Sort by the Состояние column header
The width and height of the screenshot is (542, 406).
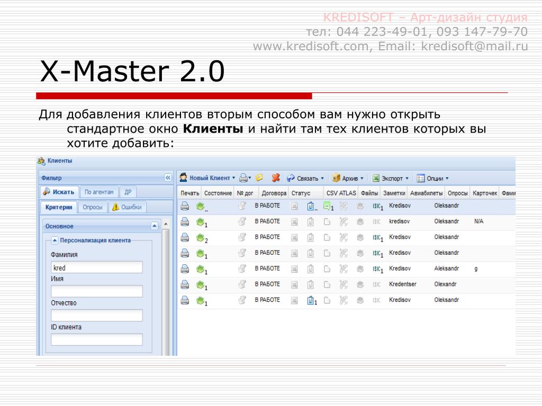[x=218, y=193]
